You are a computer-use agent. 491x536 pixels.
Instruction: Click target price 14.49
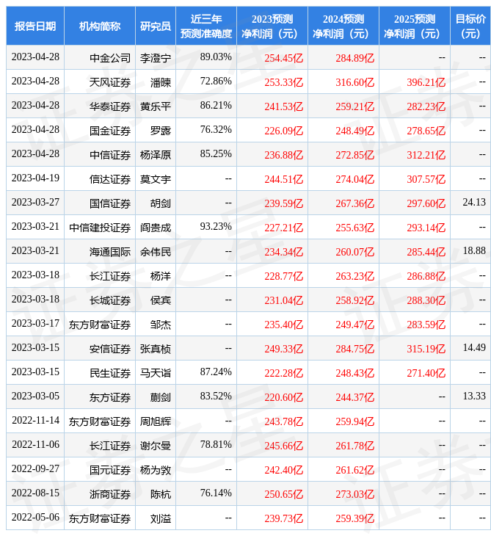tap(474, 348)
